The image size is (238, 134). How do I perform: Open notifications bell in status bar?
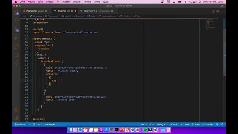222,124
